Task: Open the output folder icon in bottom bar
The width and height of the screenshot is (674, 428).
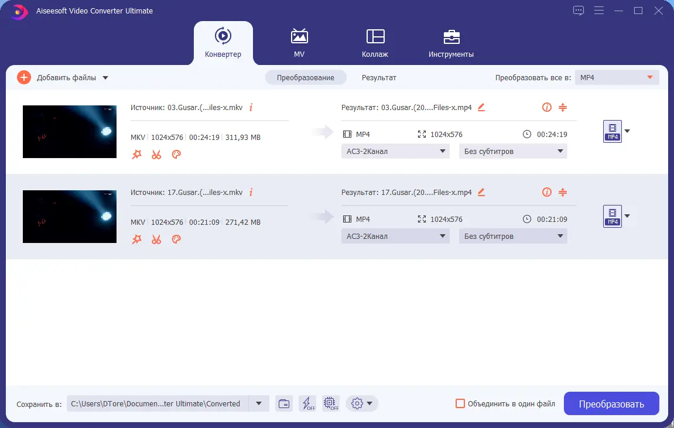Action: pyautogui.click(x=284, y=403)
